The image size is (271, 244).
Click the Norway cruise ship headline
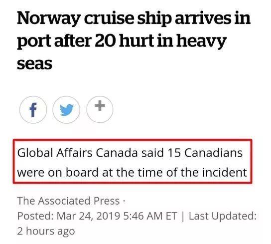tap(134, 41)
